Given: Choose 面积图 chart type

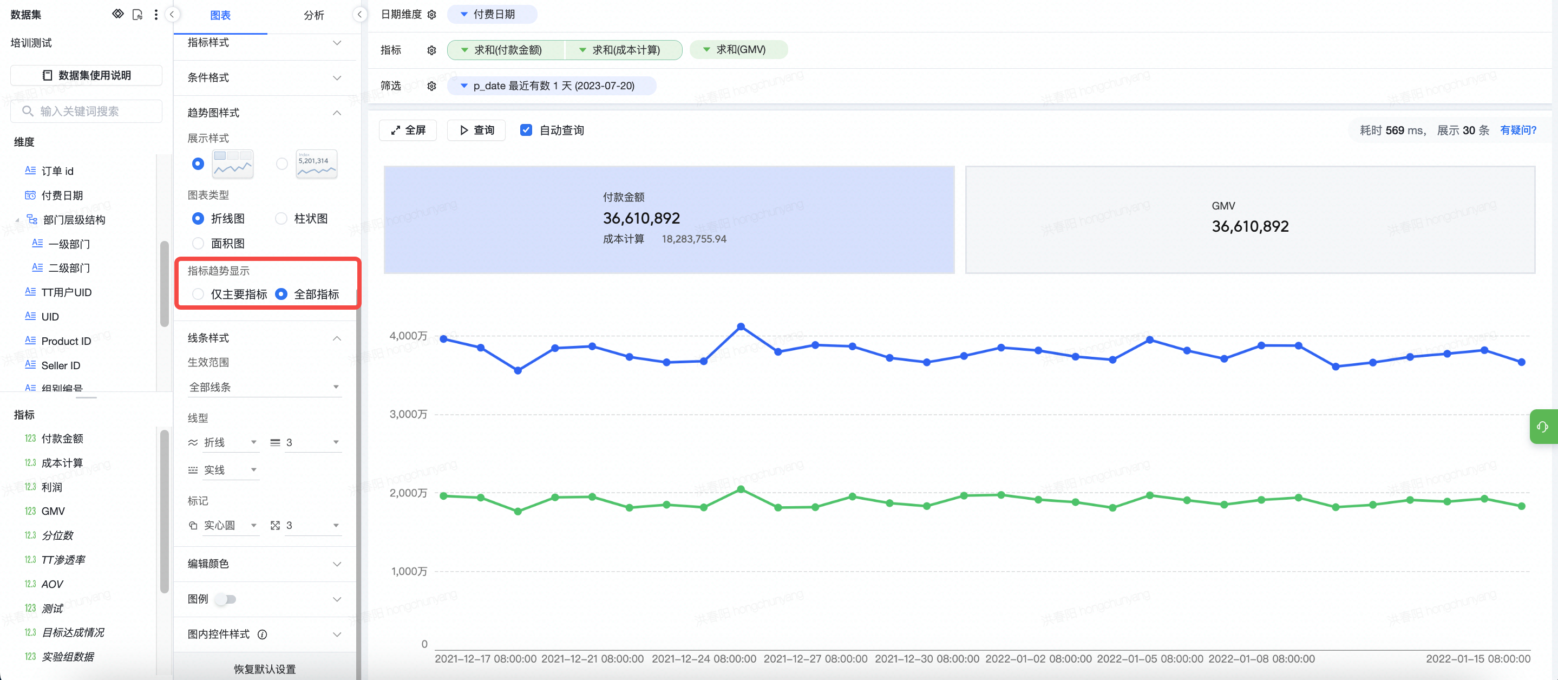Looking at the screenshot, I should [x=198, y=243].
